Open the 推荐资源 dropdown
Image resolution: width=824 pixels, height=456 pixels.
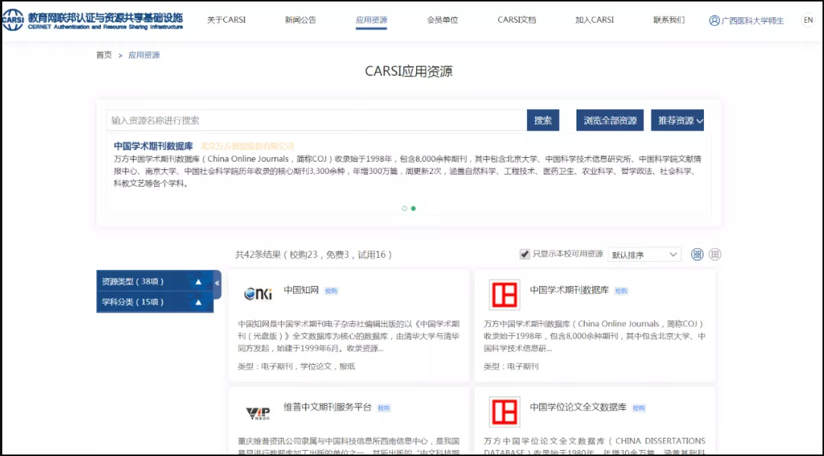(x=677, y=120)
